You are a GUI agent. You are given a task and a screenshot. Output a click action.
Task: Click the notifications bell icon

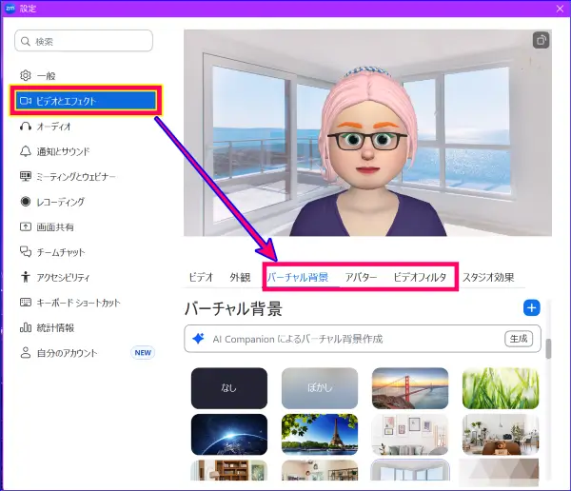pos(25,151)
